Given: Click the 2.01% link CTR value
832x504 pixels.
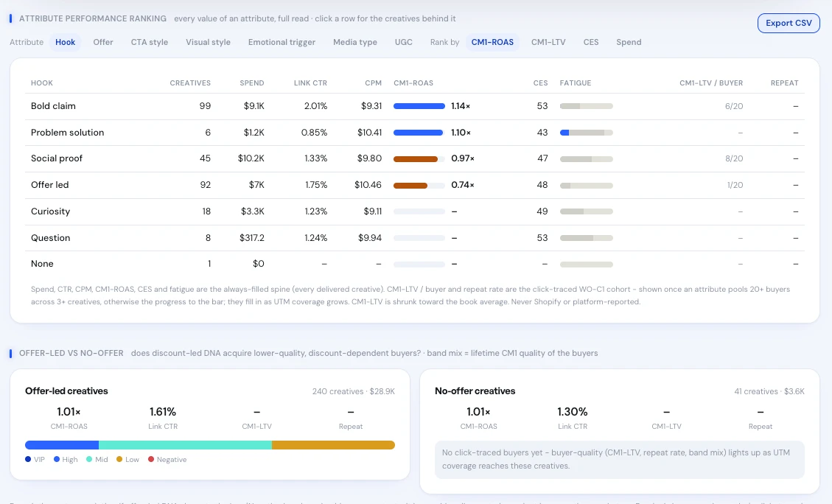Looking at the screenshot, I should click(x=315, y=106).
